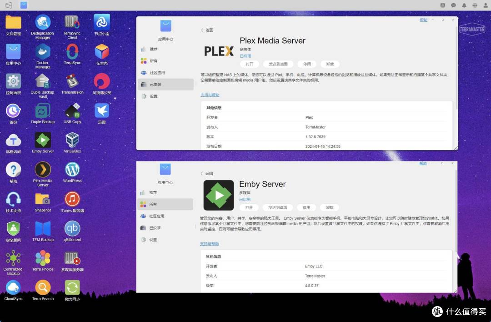Click 打开 button for Plex Media Server
This screenshot has width=491, height=322.
[250, 64]
